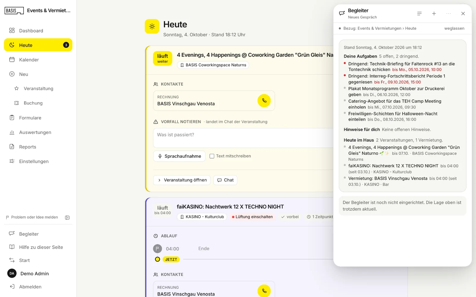Call BASIS Vinschgau Venosta in faiKASINO card
This screenshot has width=476, height=297.
(264, 291)
